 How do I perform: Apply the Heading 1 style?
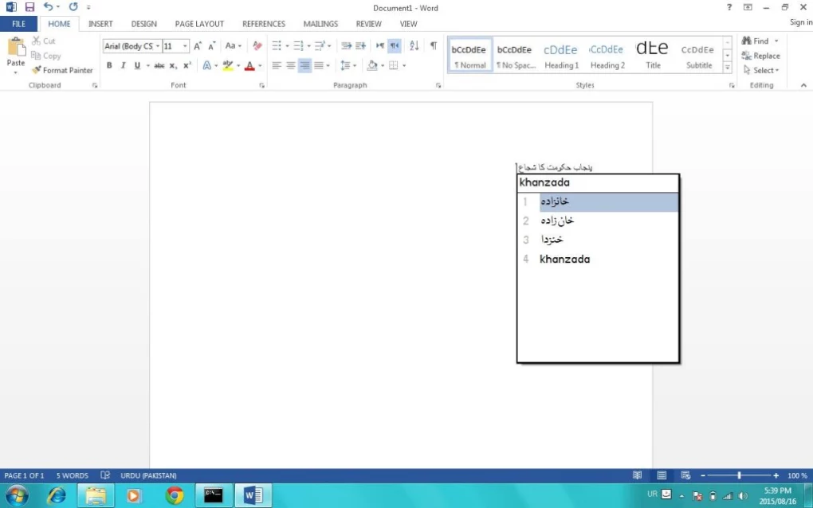[x=561, y=56]
